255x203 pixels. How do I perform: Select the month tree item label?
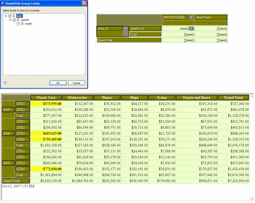29,23
